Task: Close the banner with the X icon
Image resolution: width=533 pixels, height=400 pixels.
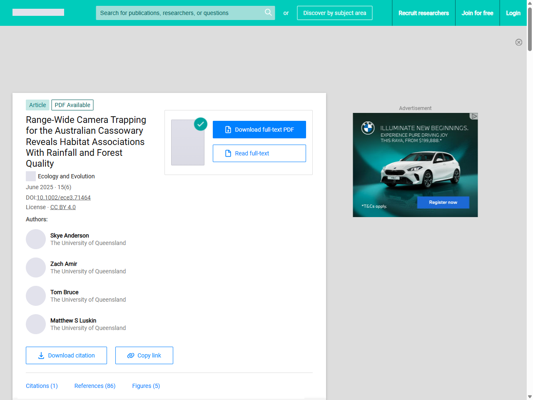Action: [x=518, y=42]
